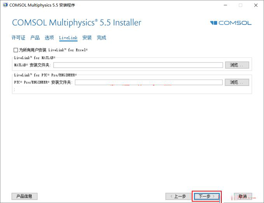264x203 pixels.
Task: Open the 完成 (Finish) step tab
Action: [x=101, y=38]
